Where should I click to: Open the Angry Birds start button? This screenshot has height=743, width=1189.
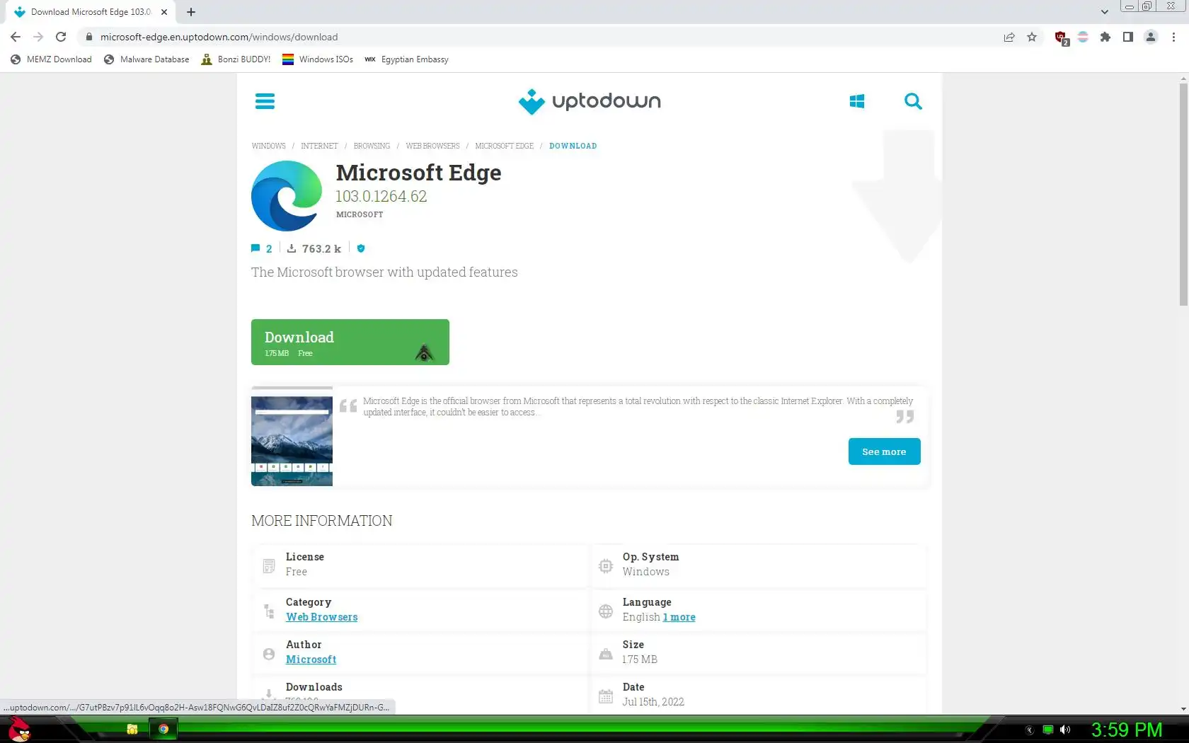point(19,729)
